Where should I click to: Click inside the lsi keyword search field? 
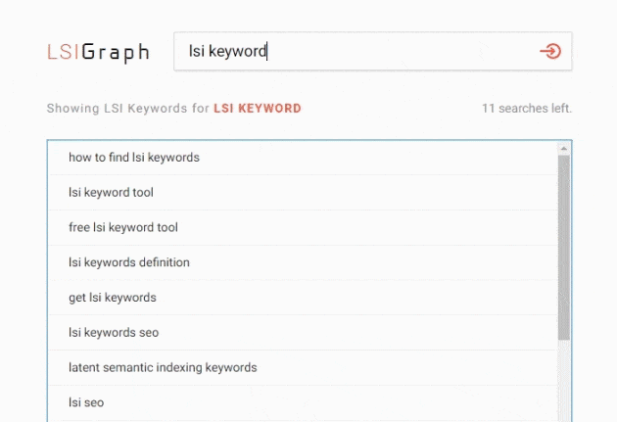[x=372, y=51]
